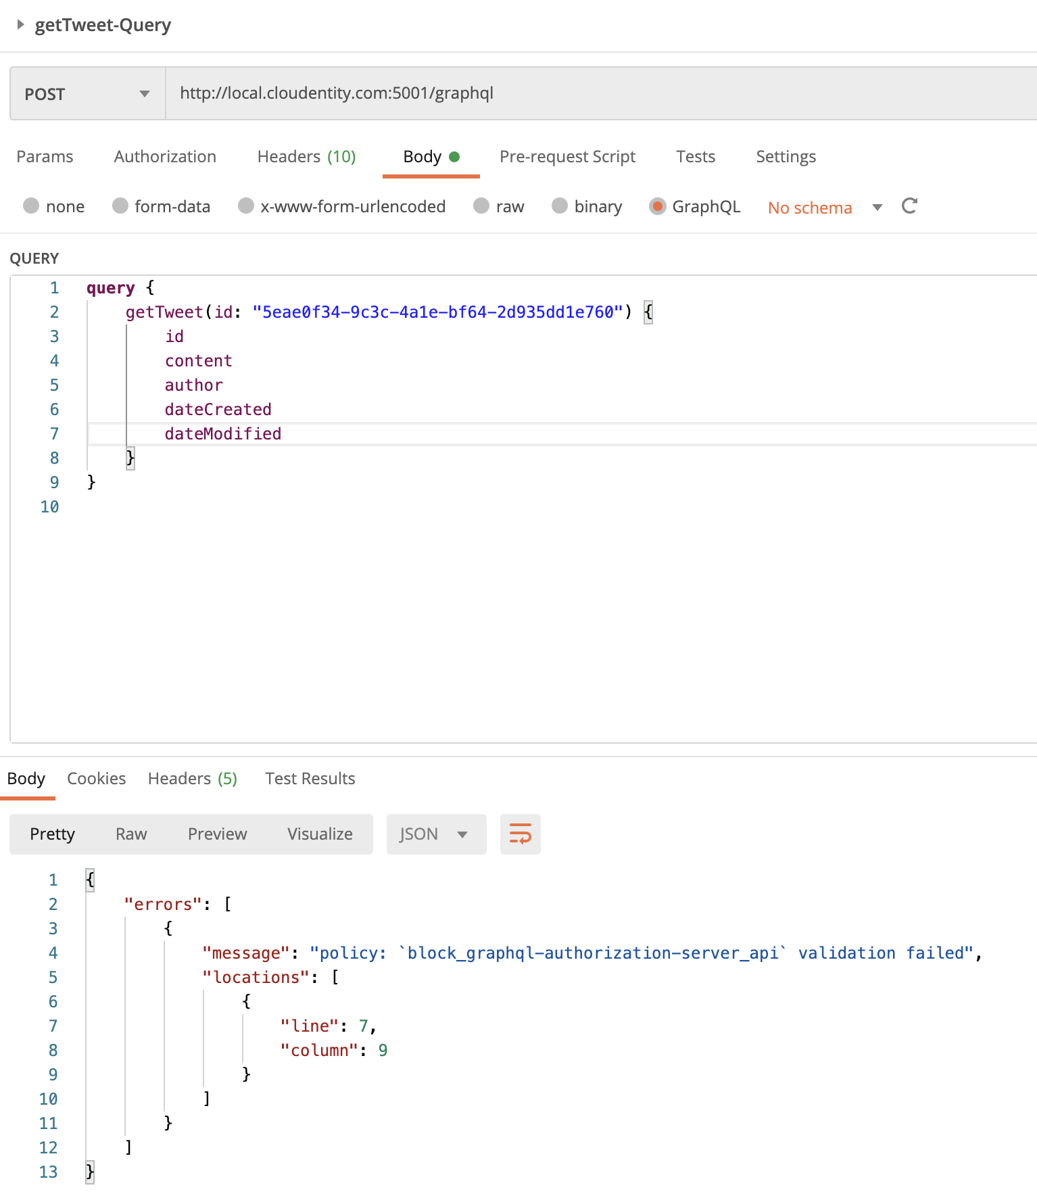The height and width of the screenshot is (1198, 1037).
Task: Open the Settings tab
Action: click(x=786, y=157)
